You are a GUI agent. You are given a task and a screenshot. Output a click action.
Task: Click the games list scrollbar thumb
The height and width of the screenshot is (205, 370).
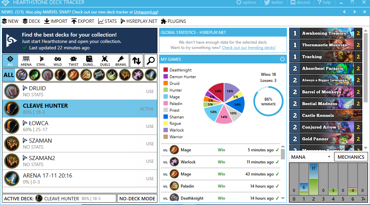coord(283,154)
